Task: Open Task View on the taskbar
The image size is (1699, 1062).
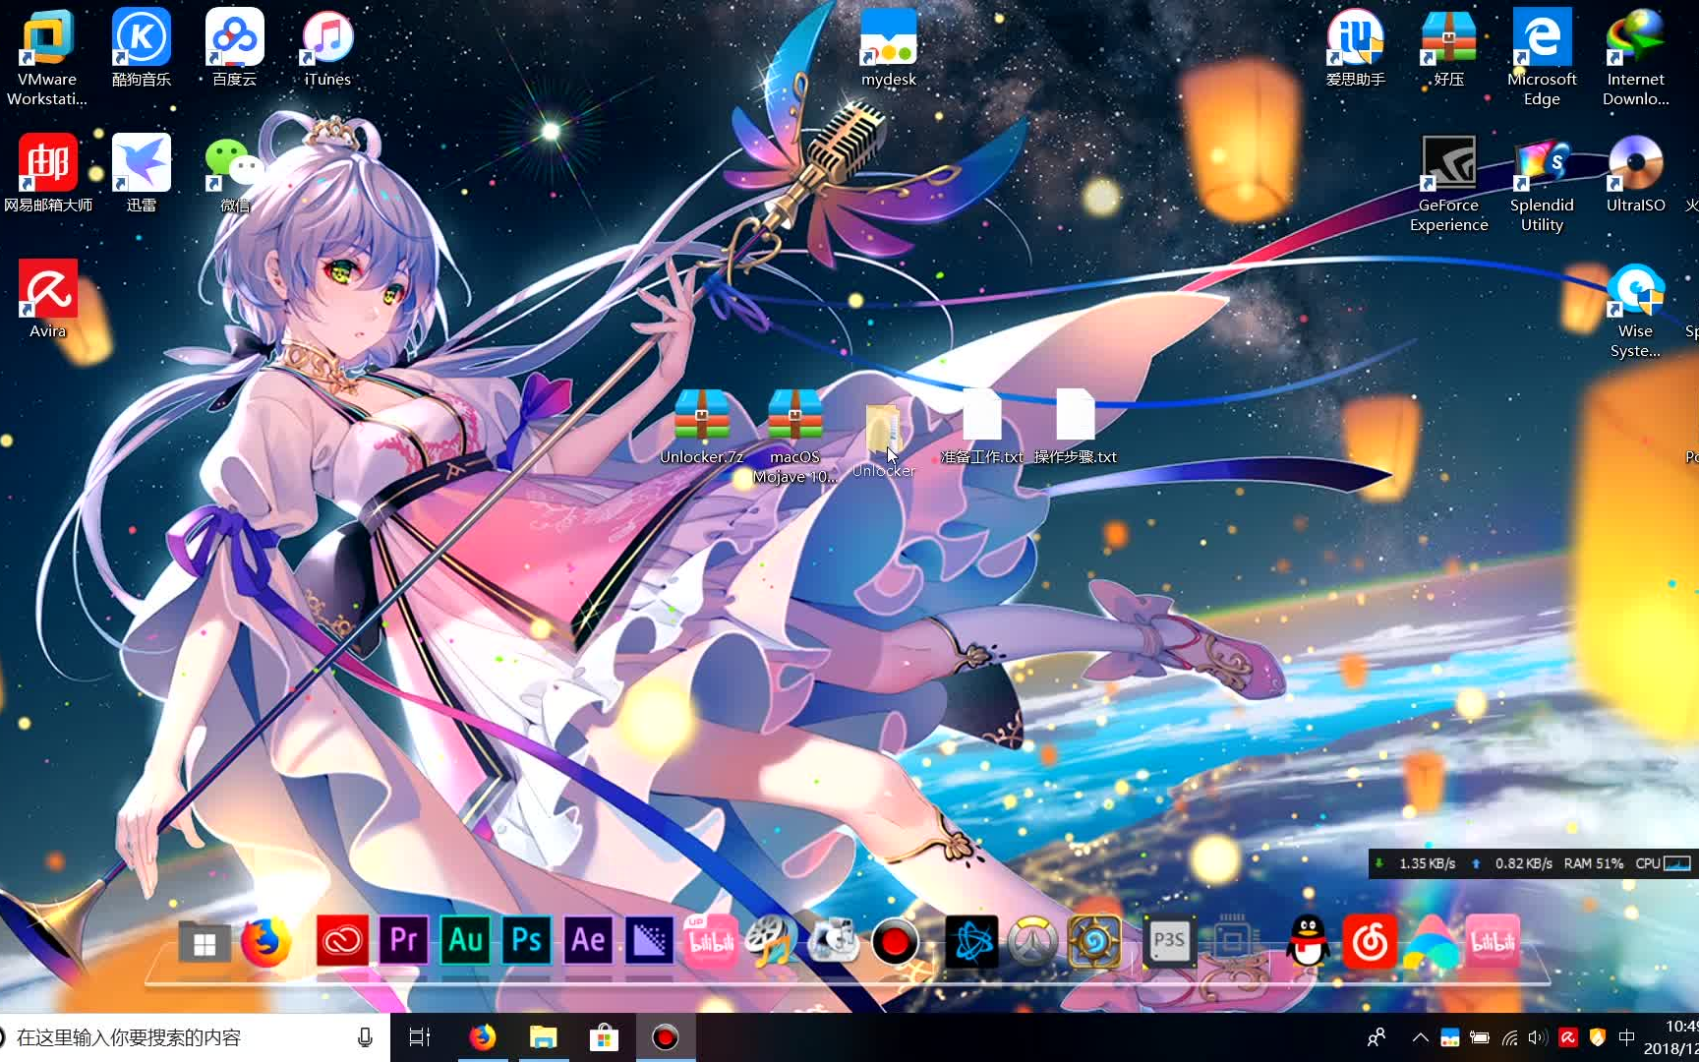Action: 420,1037
